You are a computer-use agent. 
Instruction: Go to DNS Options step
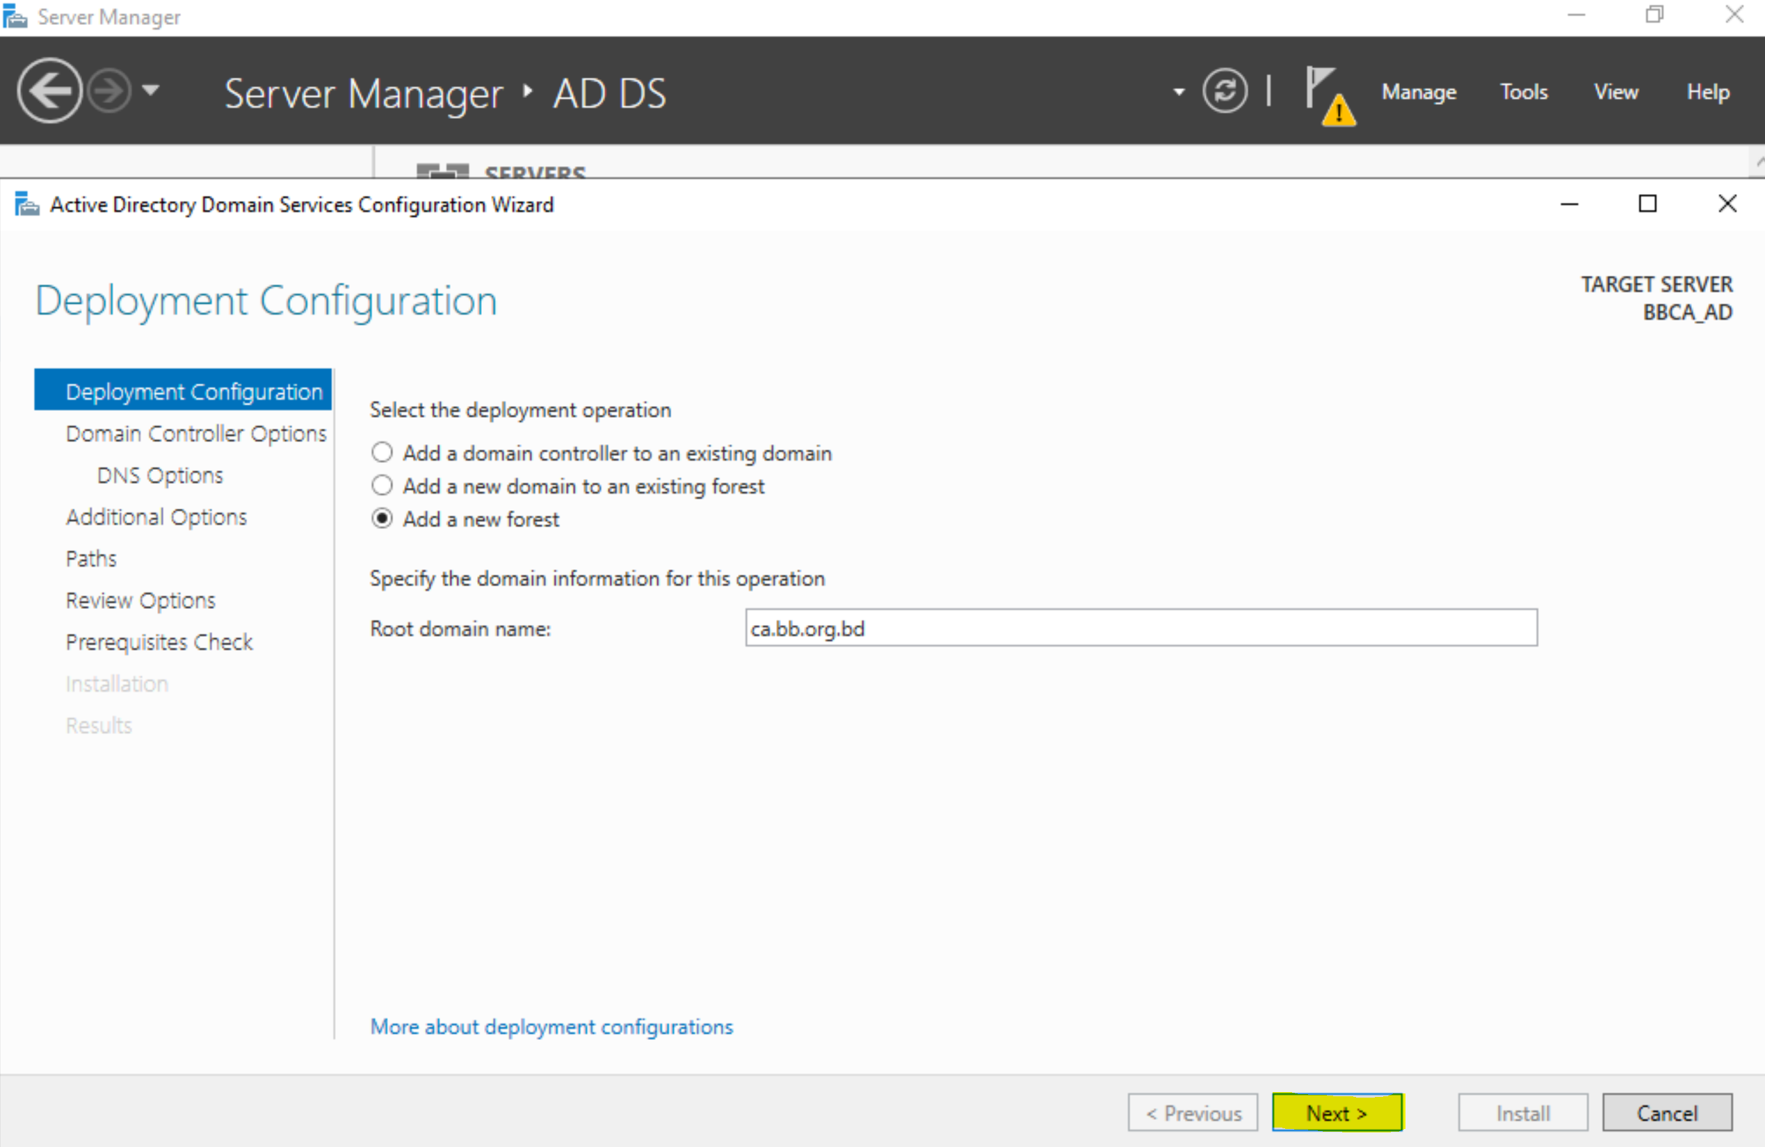pos(160,475)
